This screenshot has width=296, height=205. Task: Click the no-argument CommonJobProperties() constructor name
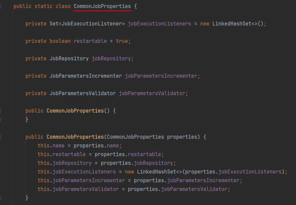click(x=75, y=111)
